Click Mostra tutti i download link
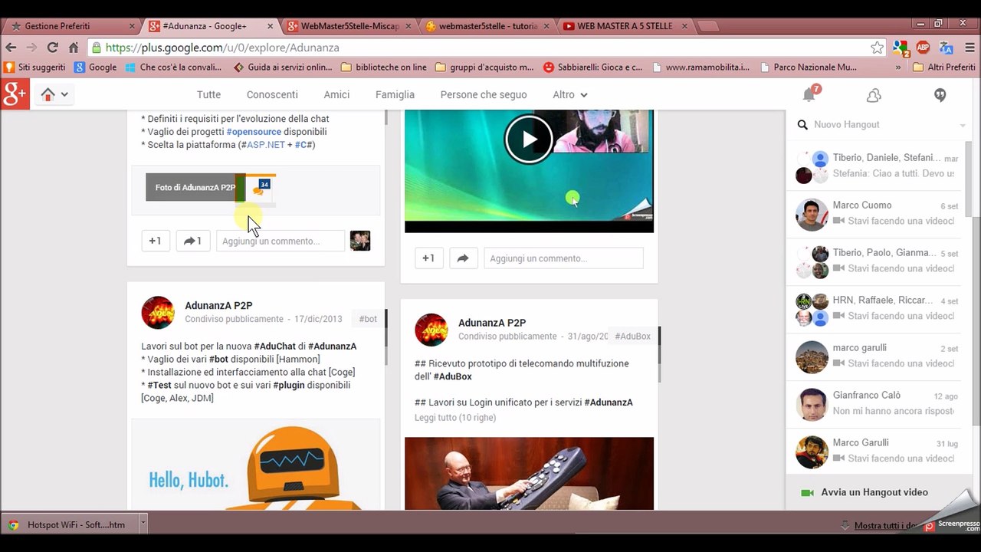The image size is (981, 552). click(x=886, y=526)
